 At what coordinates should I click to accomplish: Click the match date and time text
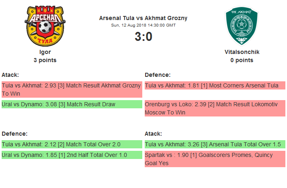(143, 25)
